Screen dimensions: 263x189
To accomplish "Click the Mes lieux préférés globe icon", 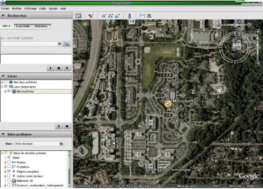I will 11,82.
